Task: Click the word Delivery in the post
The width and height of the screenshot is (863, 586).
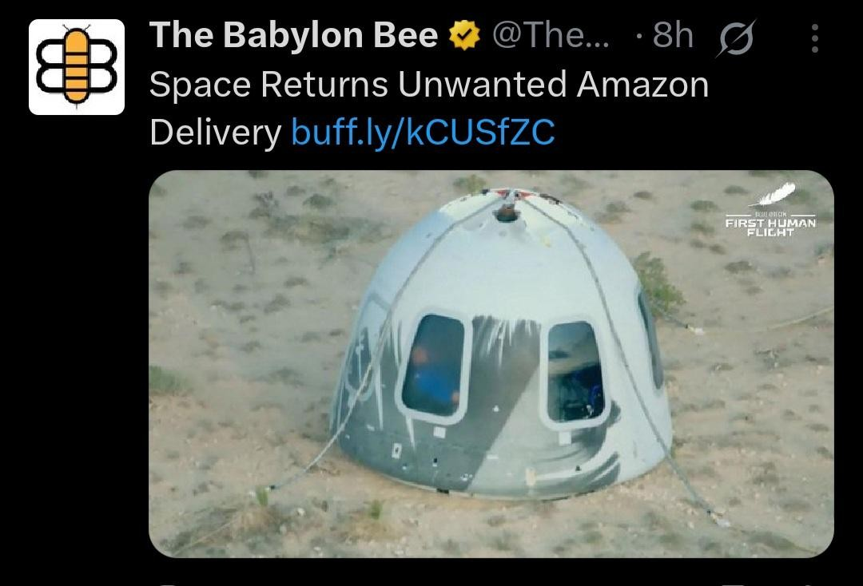Action: coord(215,133)
